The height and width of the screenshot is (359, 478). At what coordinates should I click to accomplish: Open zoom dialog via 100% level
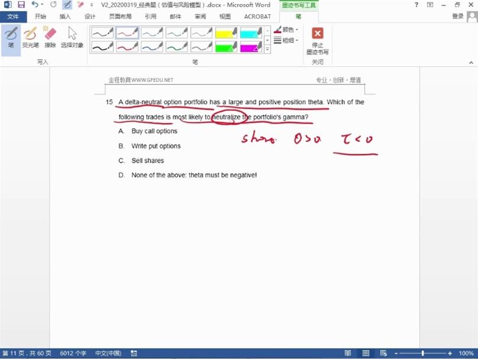point(466,354)
